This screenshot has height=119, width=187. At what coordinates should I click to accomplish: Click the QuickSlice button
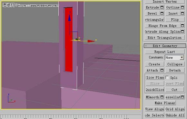pos(155,90)
